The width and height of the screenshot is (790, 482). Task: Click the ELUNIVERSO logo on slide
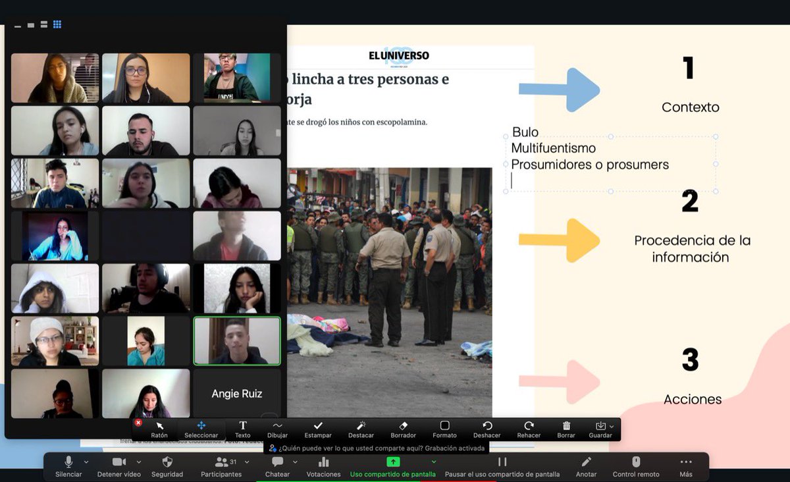pyautogui.click(x=399, y=56)
